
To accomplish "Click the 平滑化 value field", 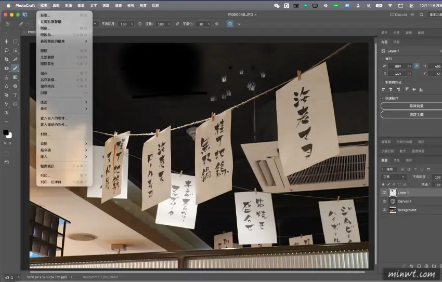I will pos(204,24).
